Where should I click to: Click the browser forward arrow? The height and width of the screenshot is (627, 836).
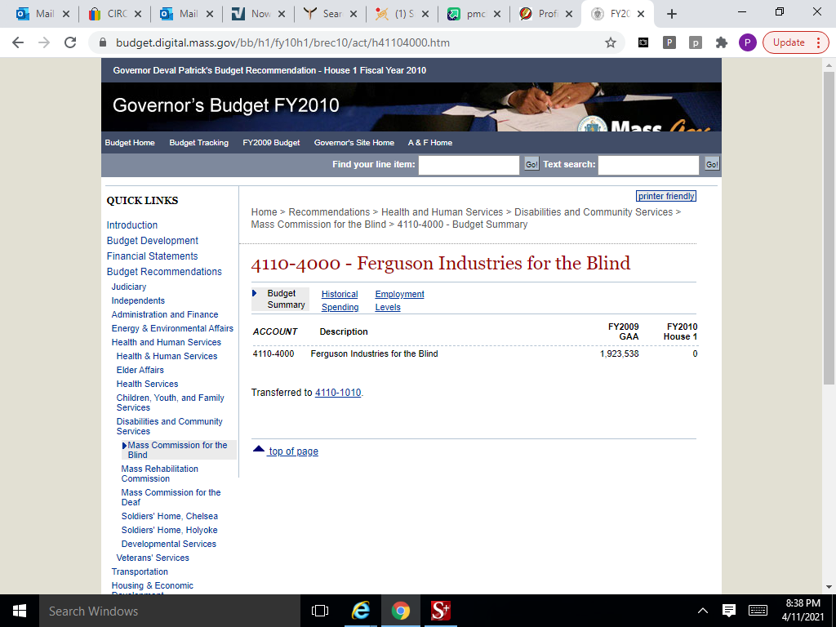pyautogui.click(x=44, y=42)
